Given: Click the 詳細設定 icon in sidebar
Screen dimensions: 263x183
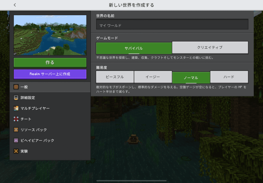Looking at the screenshot, I should click(x=16, y=98).
